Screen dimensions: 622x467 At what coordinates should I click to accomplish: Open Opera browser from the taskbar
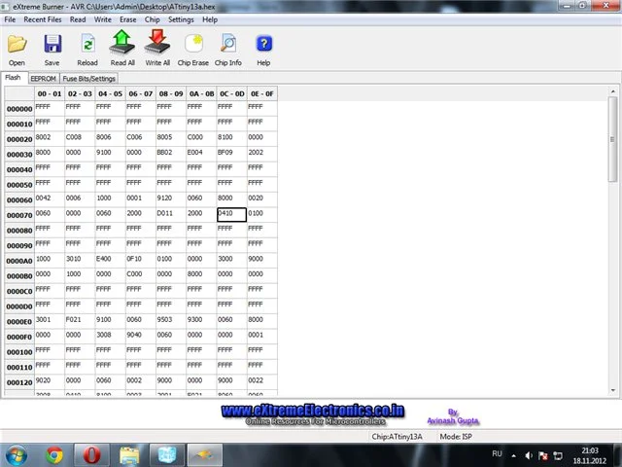pos(91,455)
